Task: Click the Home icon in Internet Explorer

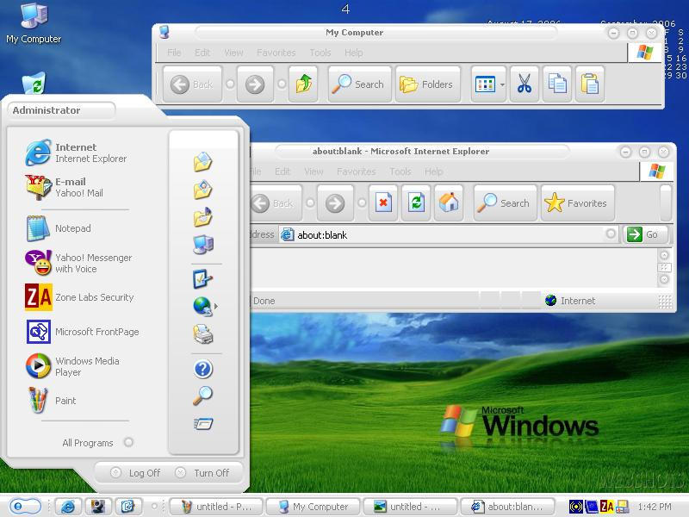Action: coord(448,202)
